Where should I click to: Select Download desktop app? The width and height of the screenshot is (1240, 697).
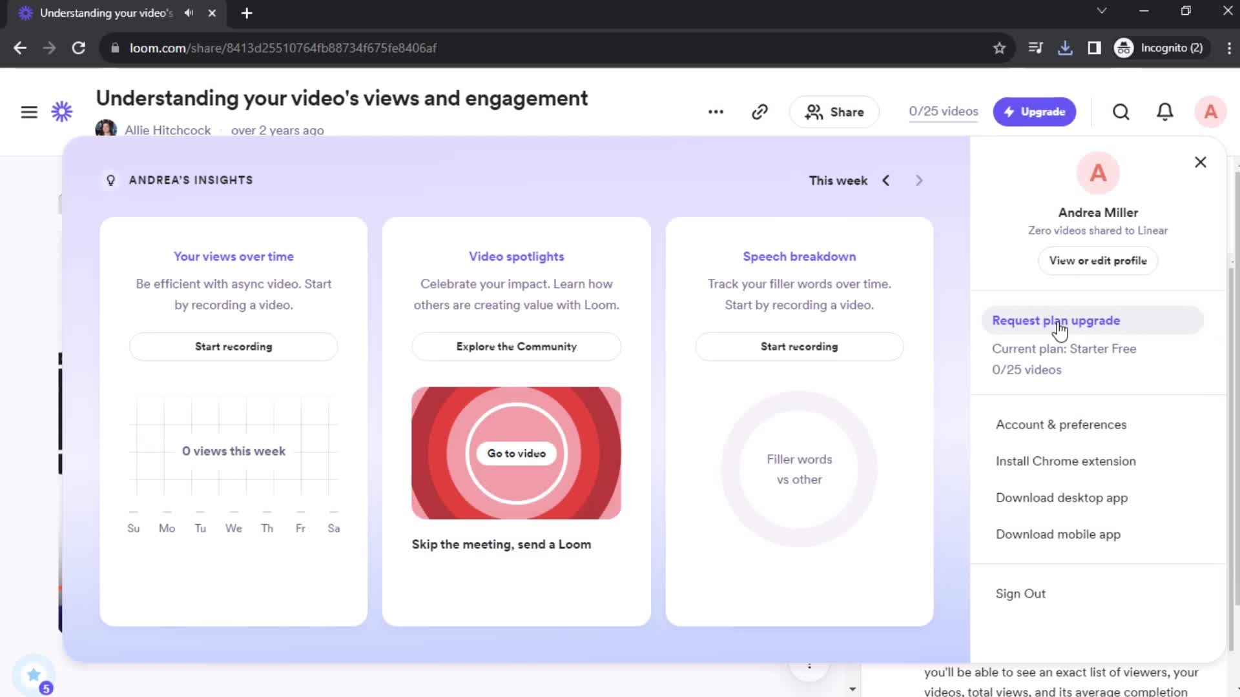click(1061, 498)
